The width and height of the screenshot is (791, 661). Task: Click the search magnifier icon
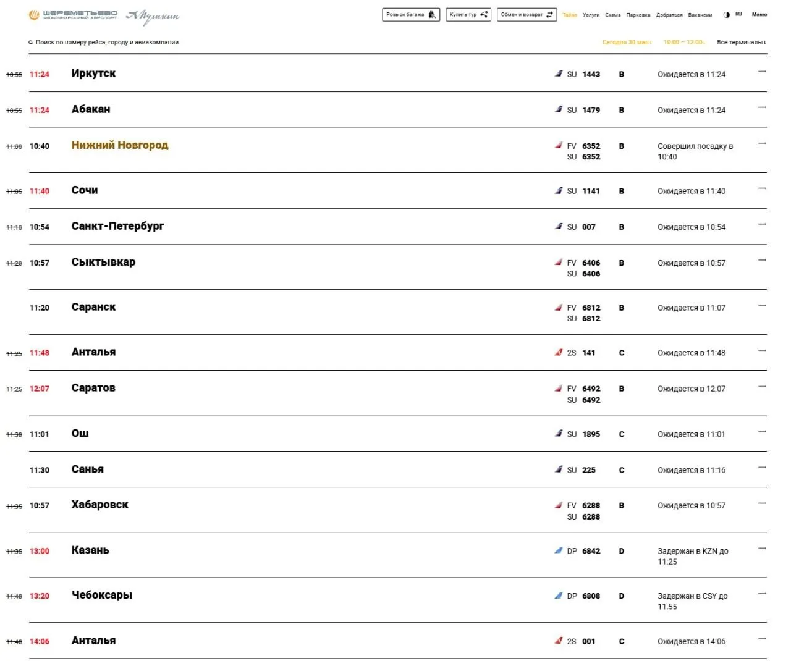coord(31,43)
